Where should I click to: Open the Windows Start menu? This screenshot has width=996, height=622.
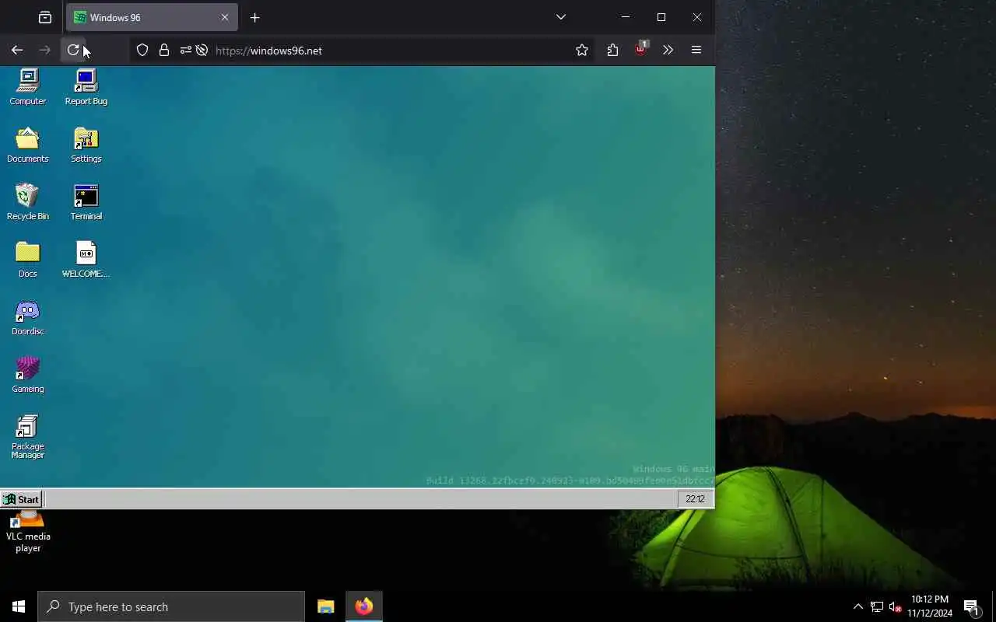19,606
